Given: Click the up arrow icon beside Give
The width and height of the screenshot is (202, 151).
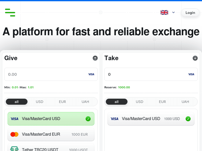Looking at the screenshot, I should (95, 58).
